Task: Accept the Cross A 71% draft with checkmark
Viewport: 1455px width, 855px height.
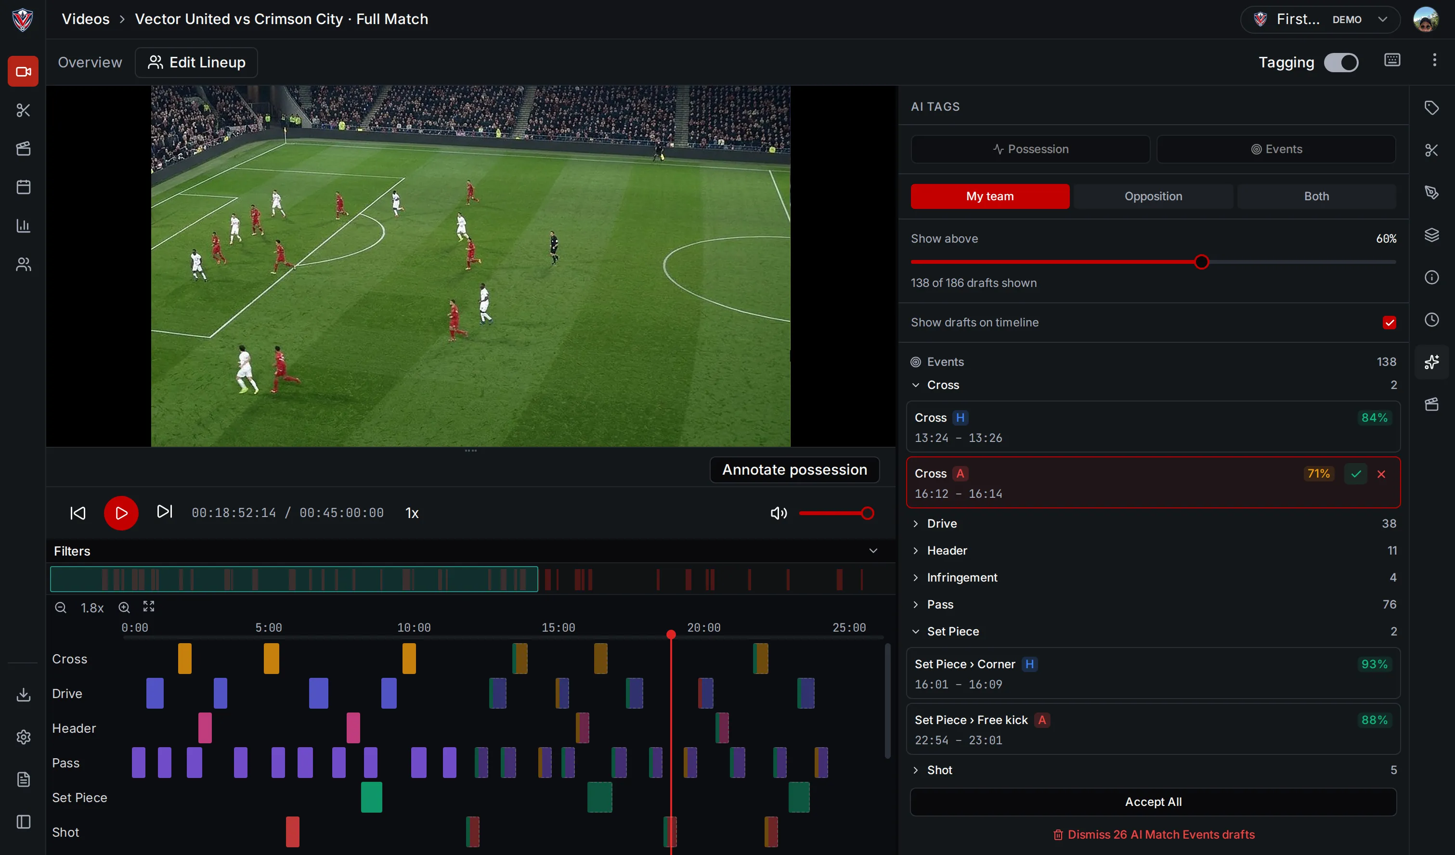Action: pyautogui.click(x=1356, y=474)
